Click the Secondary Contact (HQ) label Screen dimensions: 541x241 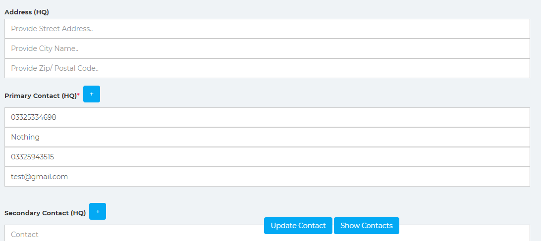pos(45,213)
